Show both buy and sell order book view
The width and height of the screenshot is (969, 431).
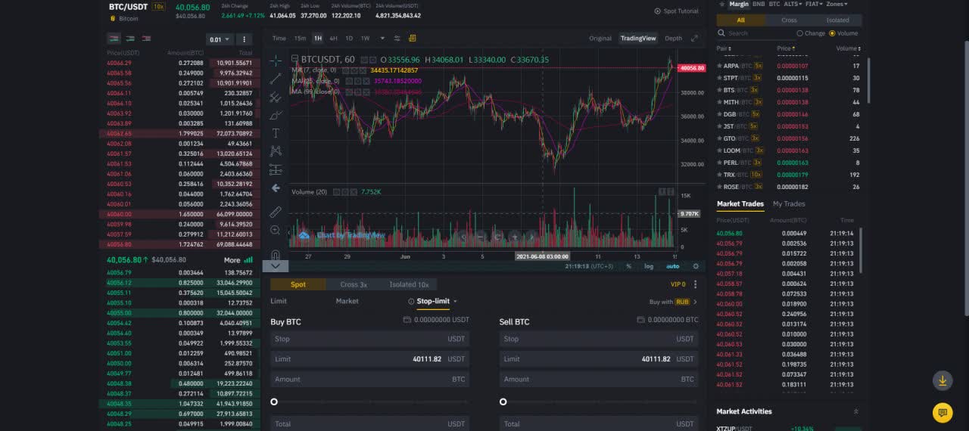[x=114, y=39]
